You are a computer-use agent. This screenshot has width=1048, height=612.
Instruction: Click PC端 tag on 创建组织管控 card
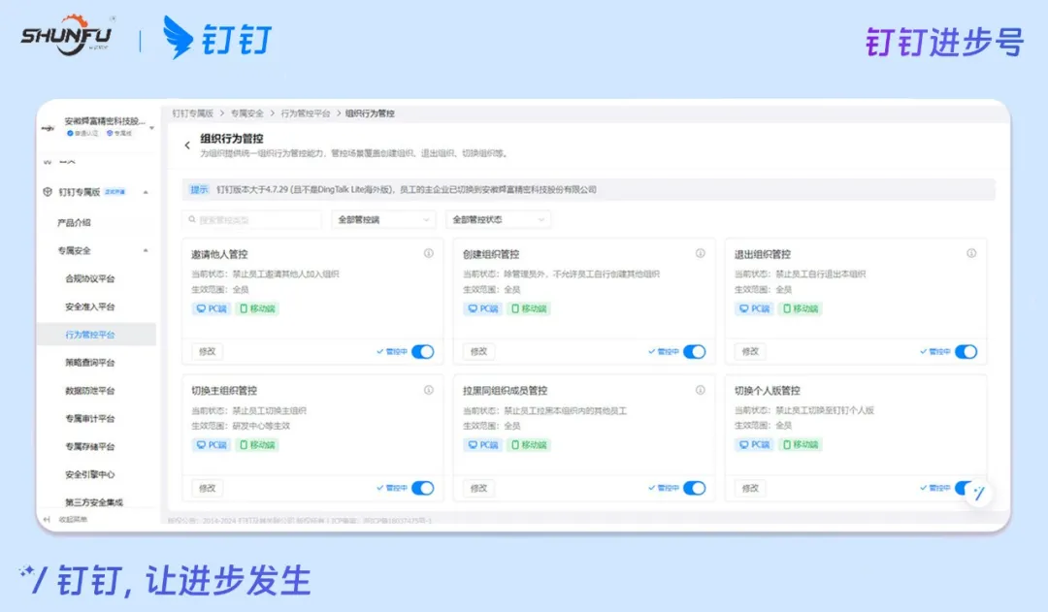pos(482,308)
